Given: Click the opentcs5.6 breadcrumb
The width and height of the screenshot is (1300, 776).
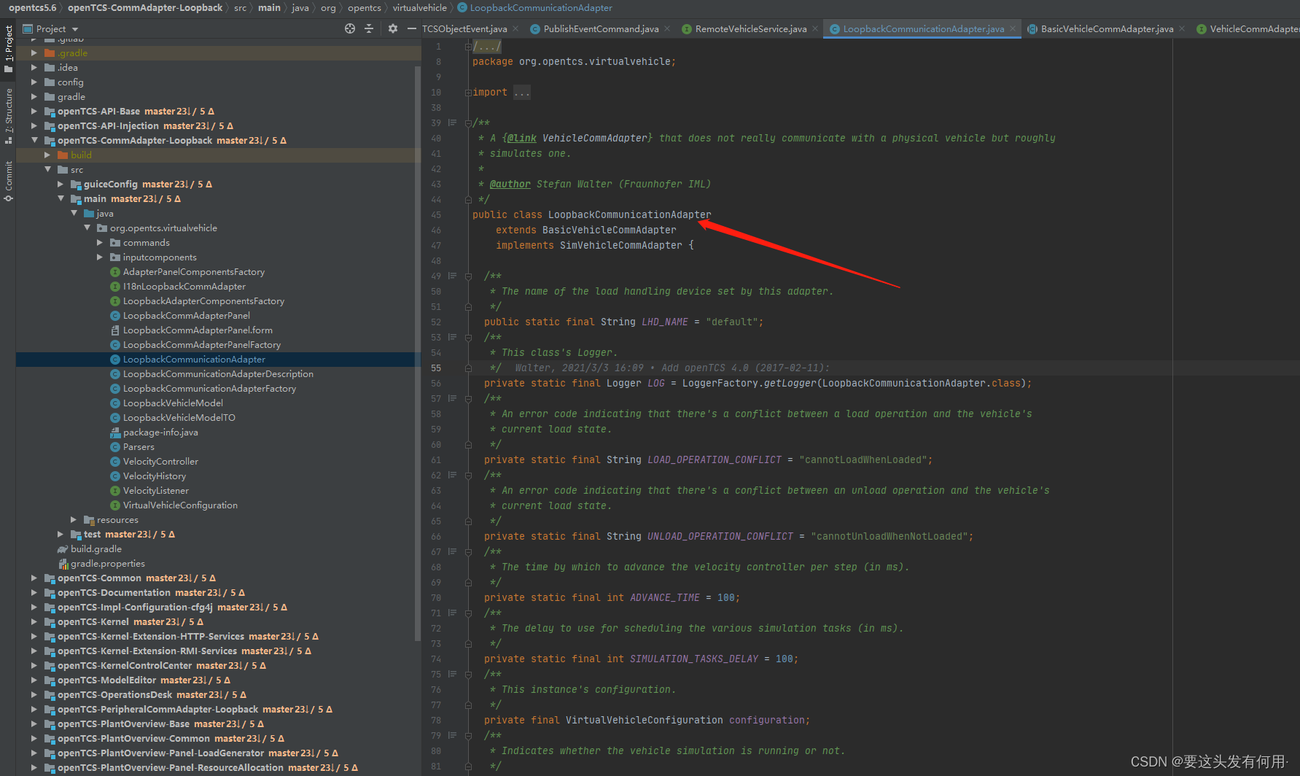Looking at the screenshot, I should [x=32, y=8].
